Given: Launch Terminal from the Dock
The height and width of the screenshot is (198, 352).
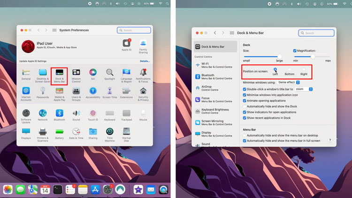Looking at the screenshot, I should [x=58, y=190].
